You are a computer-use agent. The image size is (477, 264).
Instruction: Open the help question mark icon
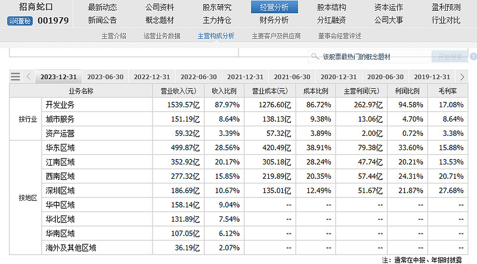[x=473, y=57]
